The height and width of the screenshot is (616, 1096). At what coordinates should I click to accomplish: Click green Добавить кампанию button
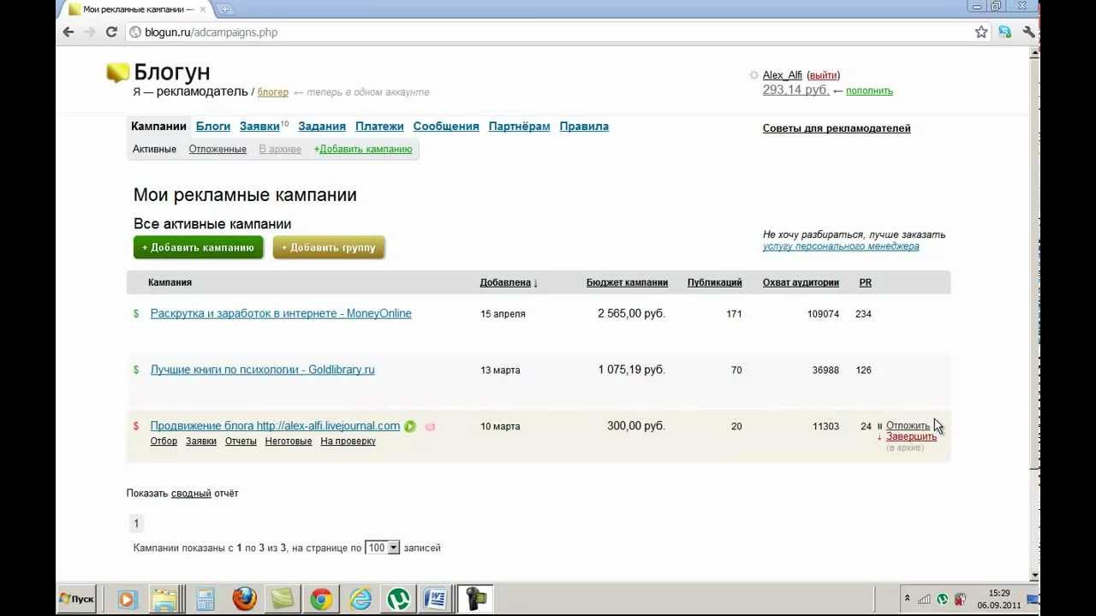(198, 247)
